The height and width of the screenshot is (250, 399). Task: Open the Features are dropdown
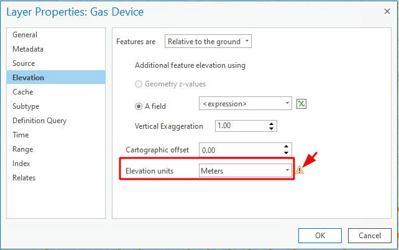point(208,41)
